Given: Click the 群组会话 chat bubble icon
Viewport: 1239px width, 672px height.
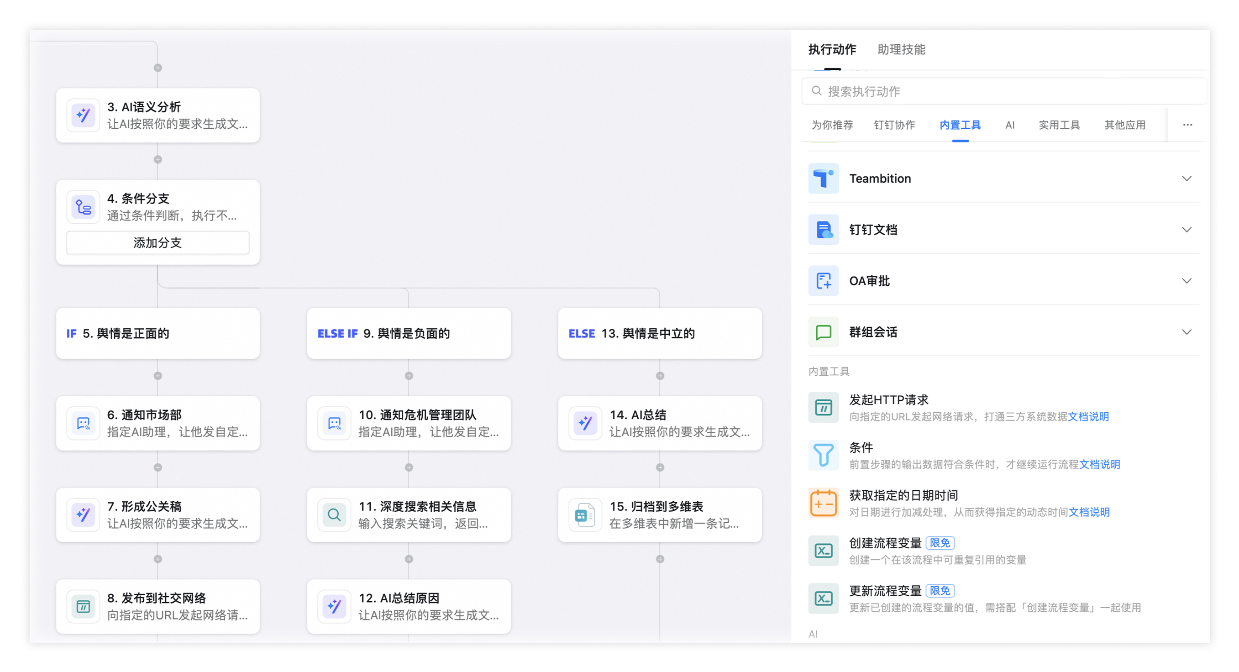Looking at the screenshot, I should 823,332.
